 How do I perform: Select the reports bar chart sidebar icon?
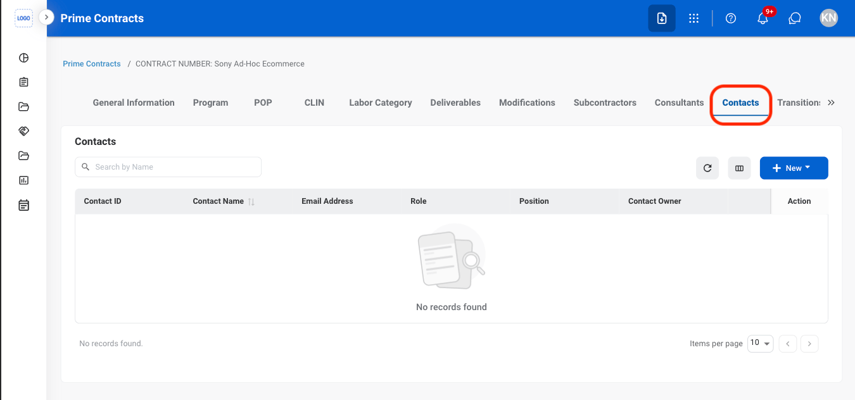23,180
